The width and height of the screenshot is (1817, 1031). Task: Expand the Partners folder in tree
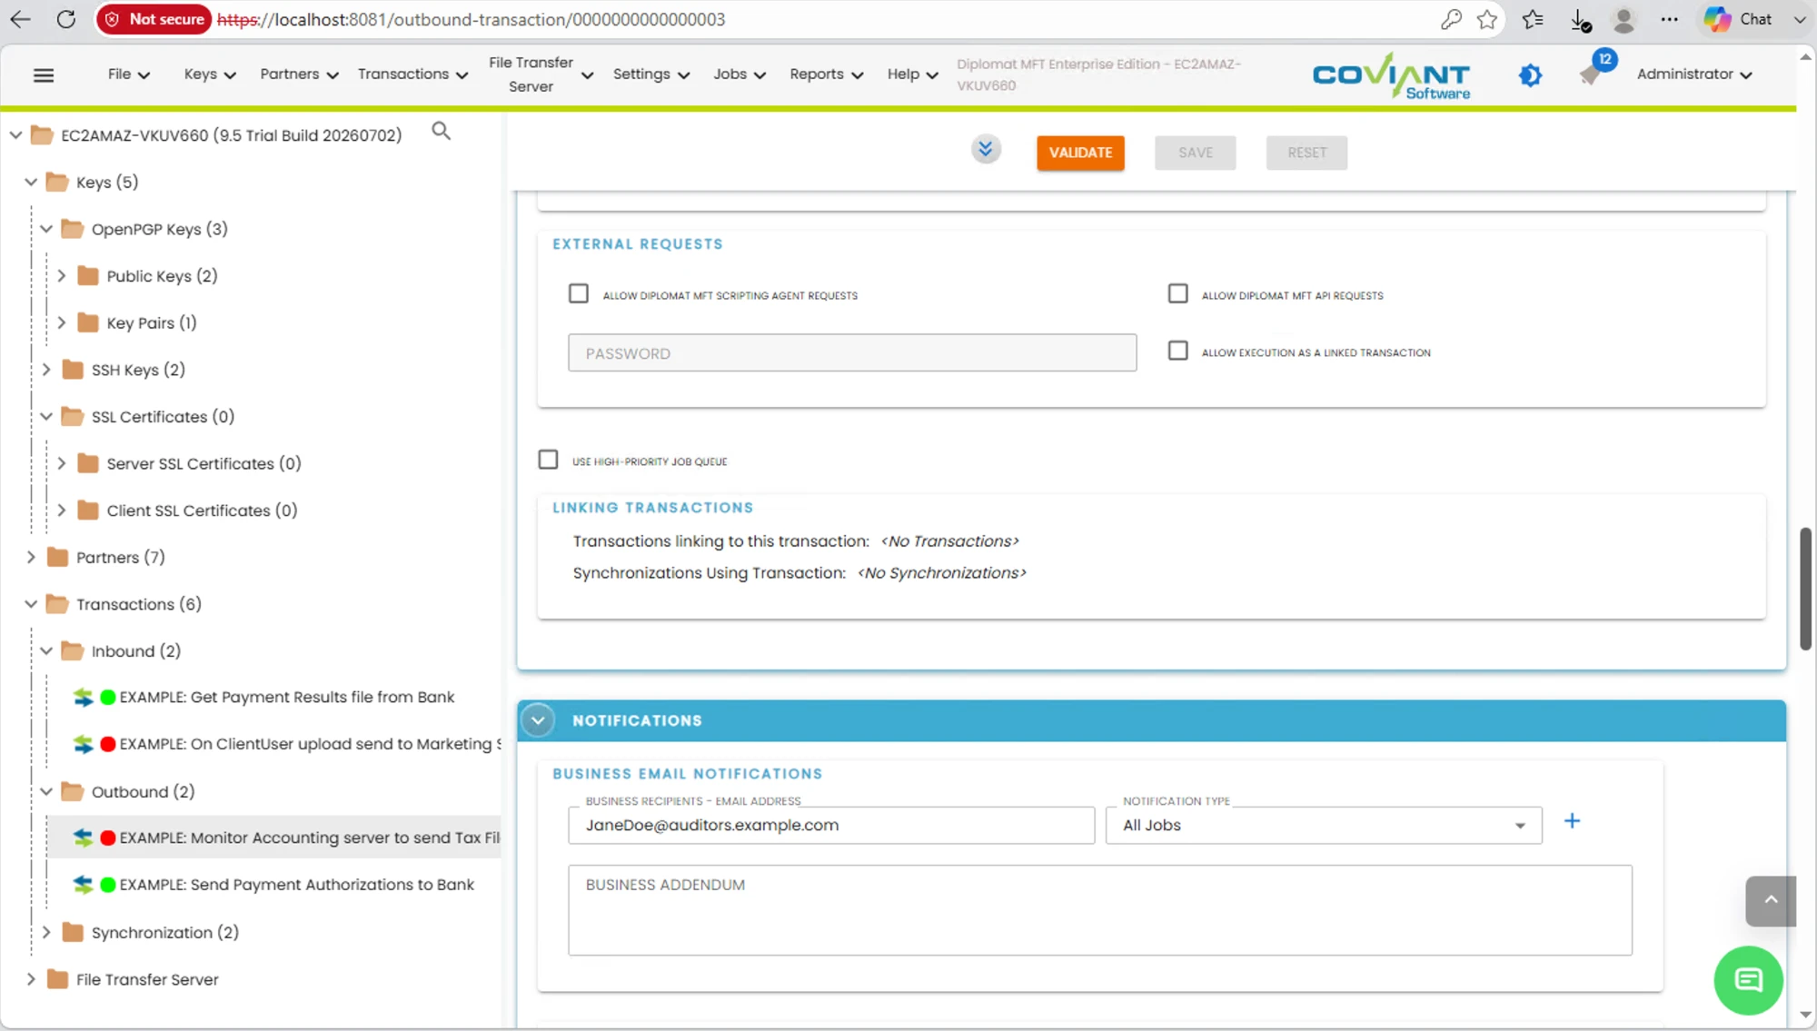click(31, 557)
